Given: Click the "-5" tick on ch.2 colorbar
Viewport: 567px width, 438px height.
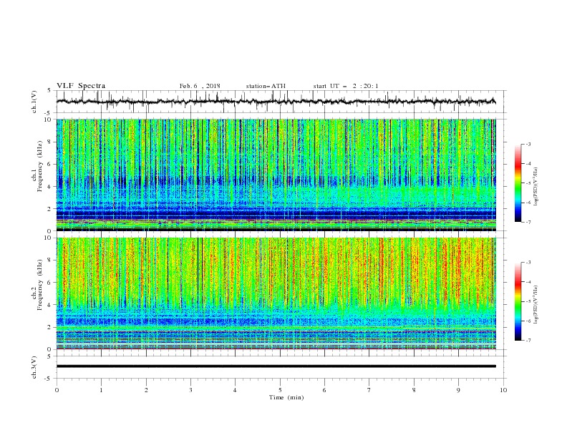Looking at the screenshot, I should (528, 301).
